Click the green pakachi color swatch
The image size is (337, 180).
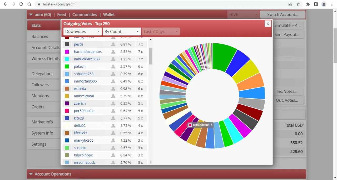pos(67,66)
